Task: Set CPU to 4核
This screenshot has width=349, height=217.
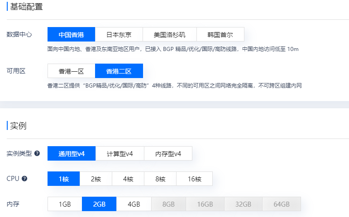Action: 128,179
